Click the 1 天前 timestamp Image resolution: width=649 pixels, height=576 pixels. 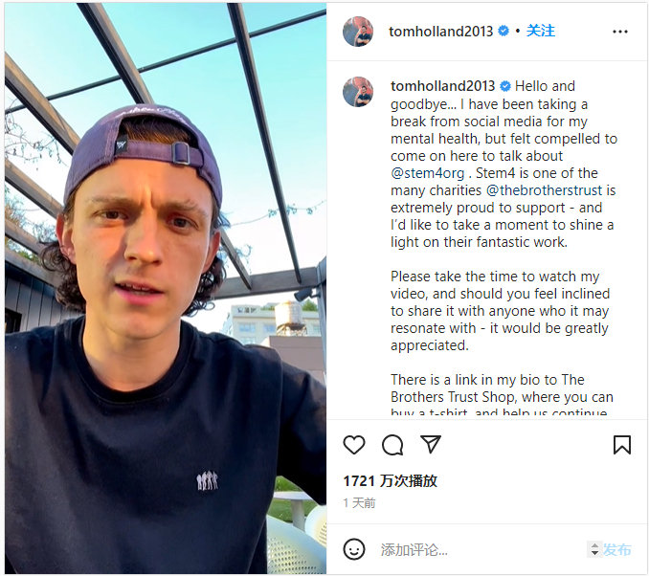coord(359,503)
